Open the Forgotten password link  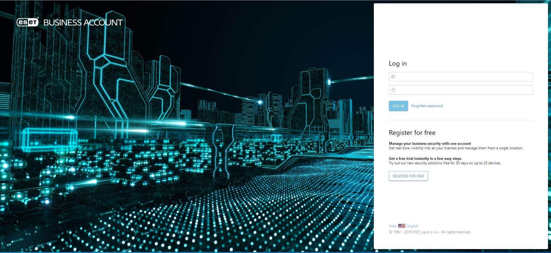[427, 106]
